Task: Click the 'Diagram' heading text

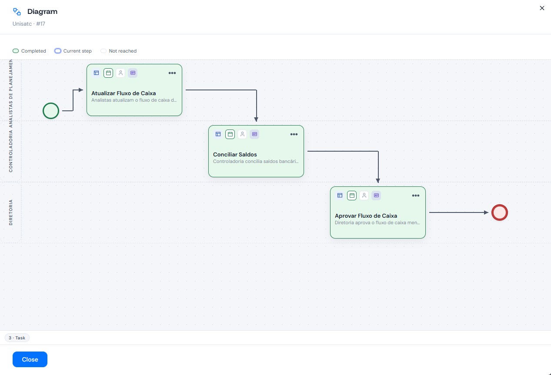Action: pyautogui.click(x=42, y=12)
